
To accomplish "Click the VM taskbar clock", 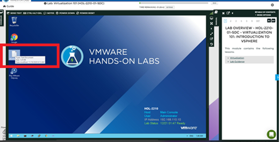I will click(x=200, y=136).
